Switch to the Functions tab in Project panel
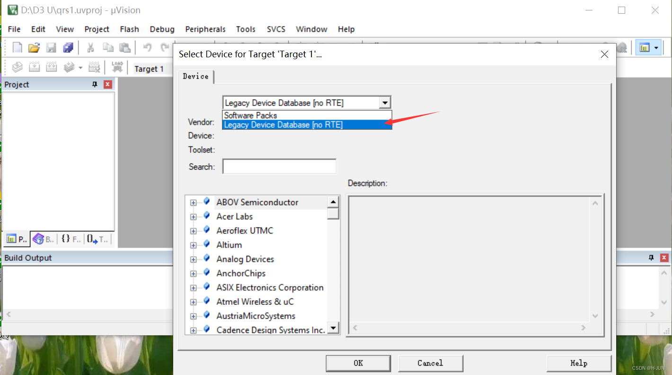Screen dimensions: 672x375 coord(71,240)
